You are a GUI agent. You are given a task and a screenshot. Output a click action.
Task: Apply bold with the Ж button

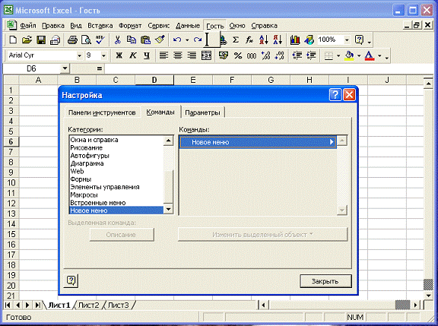pyautogui.click(x=119, y=55)
